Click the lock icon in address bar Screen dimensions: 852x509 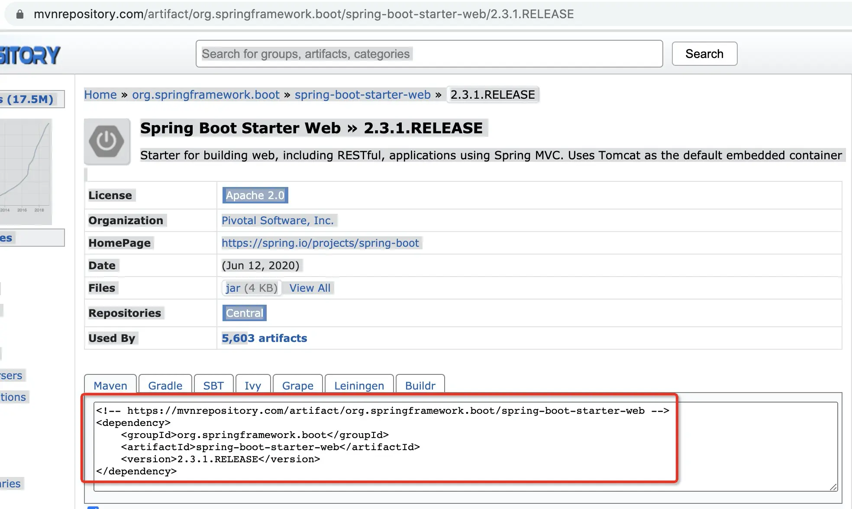point(19,14)
